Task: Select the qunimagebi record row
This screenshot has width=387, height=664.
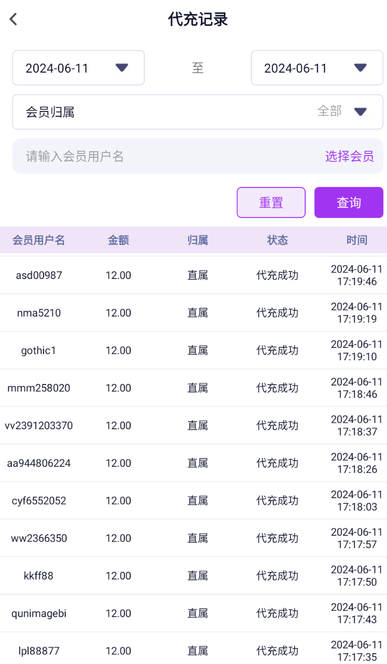Action: (193, 613)
